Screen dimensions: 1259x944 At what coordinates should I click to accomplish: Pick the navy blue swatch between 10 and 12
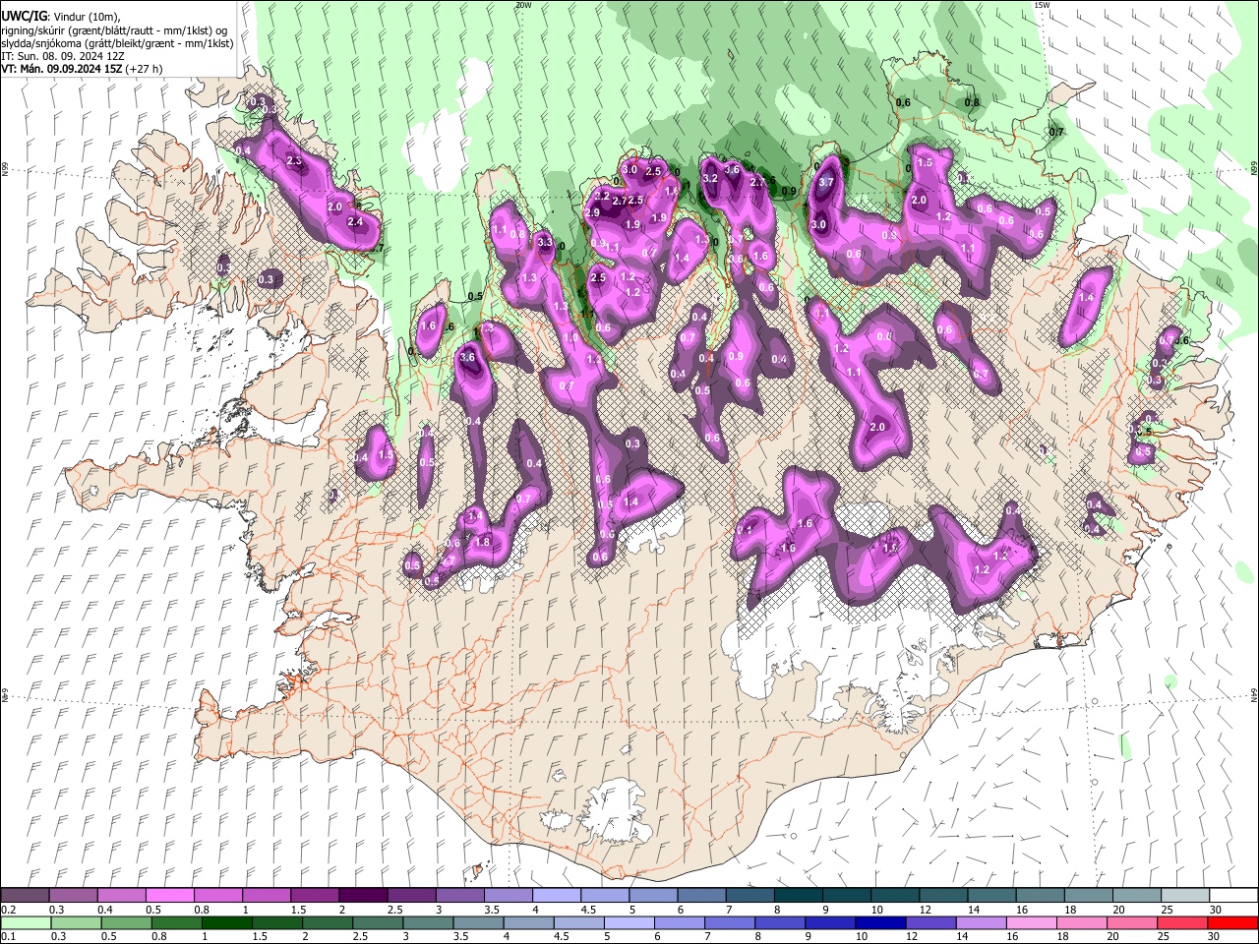pos(879,922)
